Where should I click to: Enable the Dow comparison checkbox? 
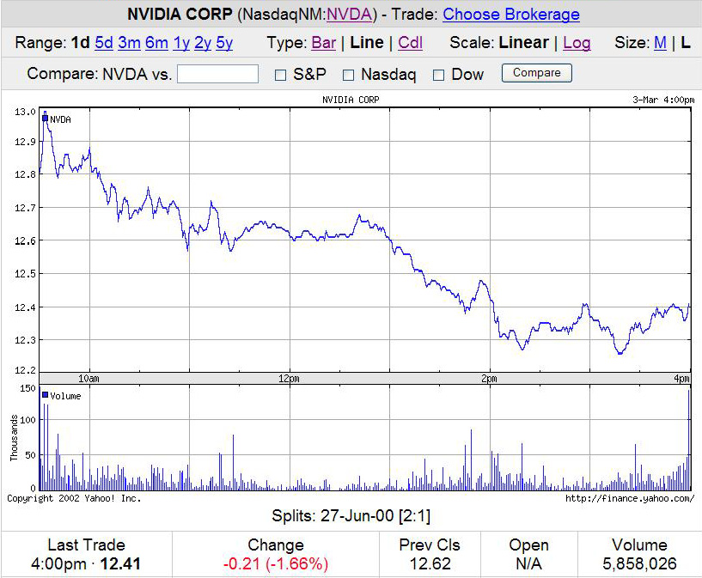439,75
